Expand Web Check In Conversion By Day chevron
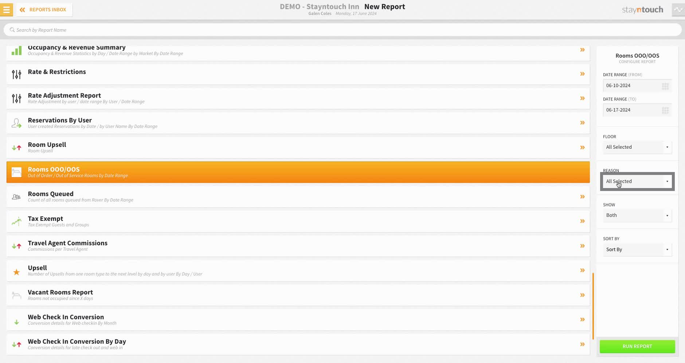 pos(582,344)
